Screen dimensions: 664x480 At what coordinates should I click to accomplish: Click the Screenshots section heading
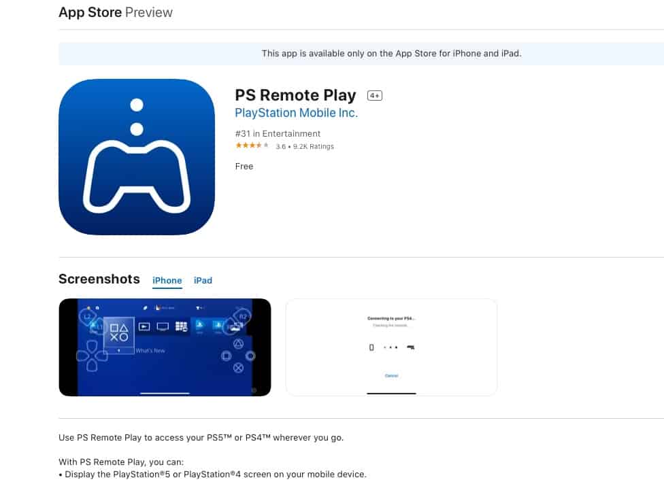pyautogui.click(x=99, y=279)
